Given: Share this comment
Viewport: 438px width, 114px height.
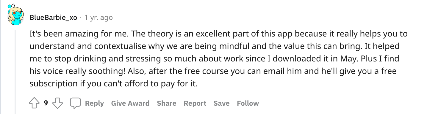Looking at the screenshot, I should [x=167, y=103].
